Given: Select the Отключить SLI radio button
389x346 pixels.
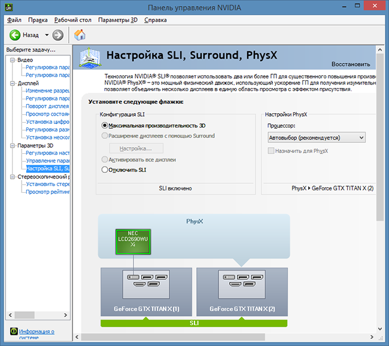Looking at the screenshot, I should click(105, 170).
